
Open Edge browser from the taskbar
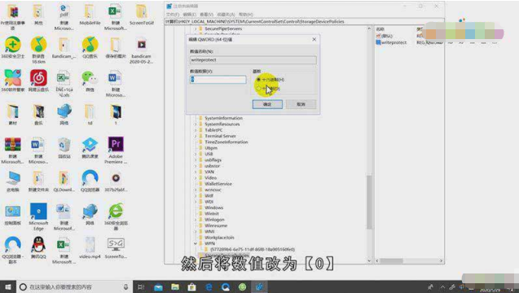209,286
